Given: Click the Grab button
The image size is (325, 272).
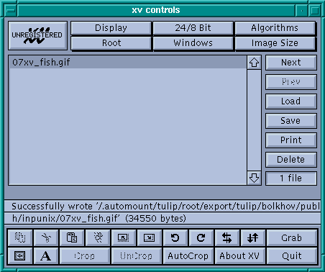Looking at the screenshot, I should click(x=292, y=237).
